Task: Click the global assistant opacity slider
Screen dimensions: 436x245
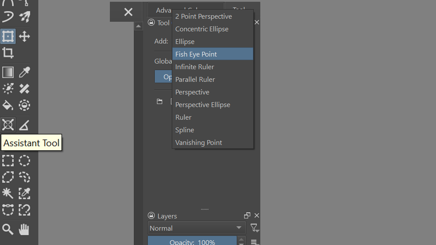Action: click(163, 77)
